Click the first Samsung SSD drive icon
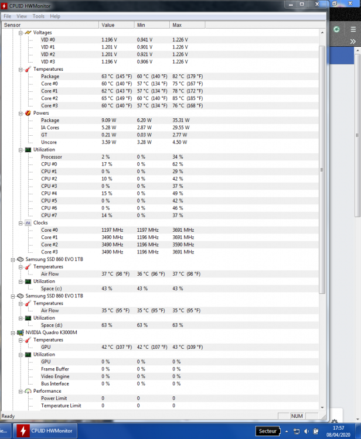 pyautogui.click(x=20, y=259)
